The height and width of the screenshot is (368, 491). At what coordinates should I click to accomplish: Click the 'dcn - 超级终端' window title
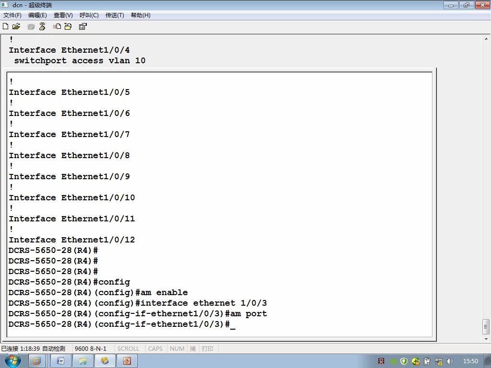[32, 5]
